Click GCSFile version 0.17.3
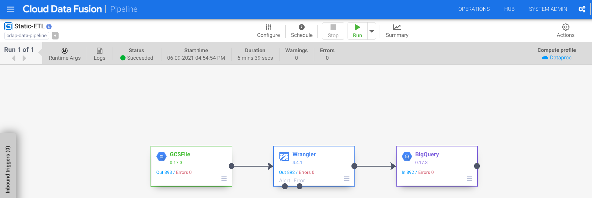Screen dimensions: 592x198 (x=176, y=162)
